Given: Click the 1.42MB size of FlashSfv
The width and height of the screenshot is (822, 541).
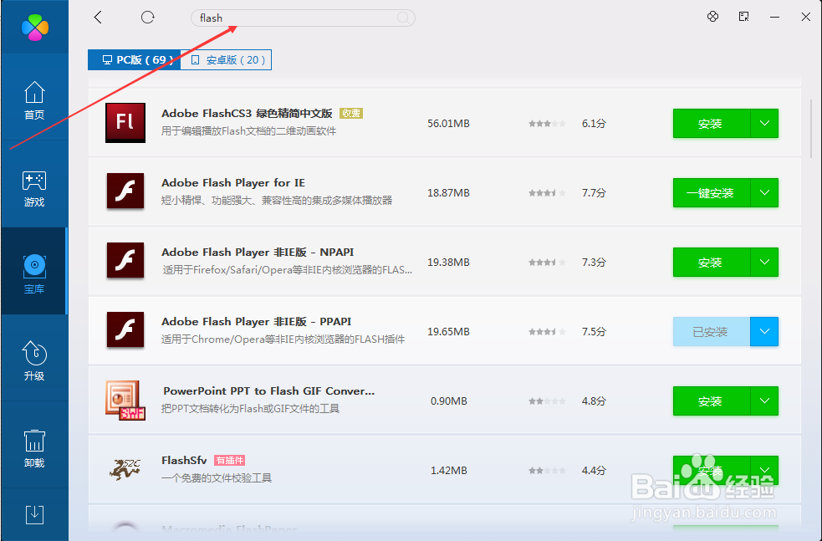Looking at the screenshot, I should [449, 470].
